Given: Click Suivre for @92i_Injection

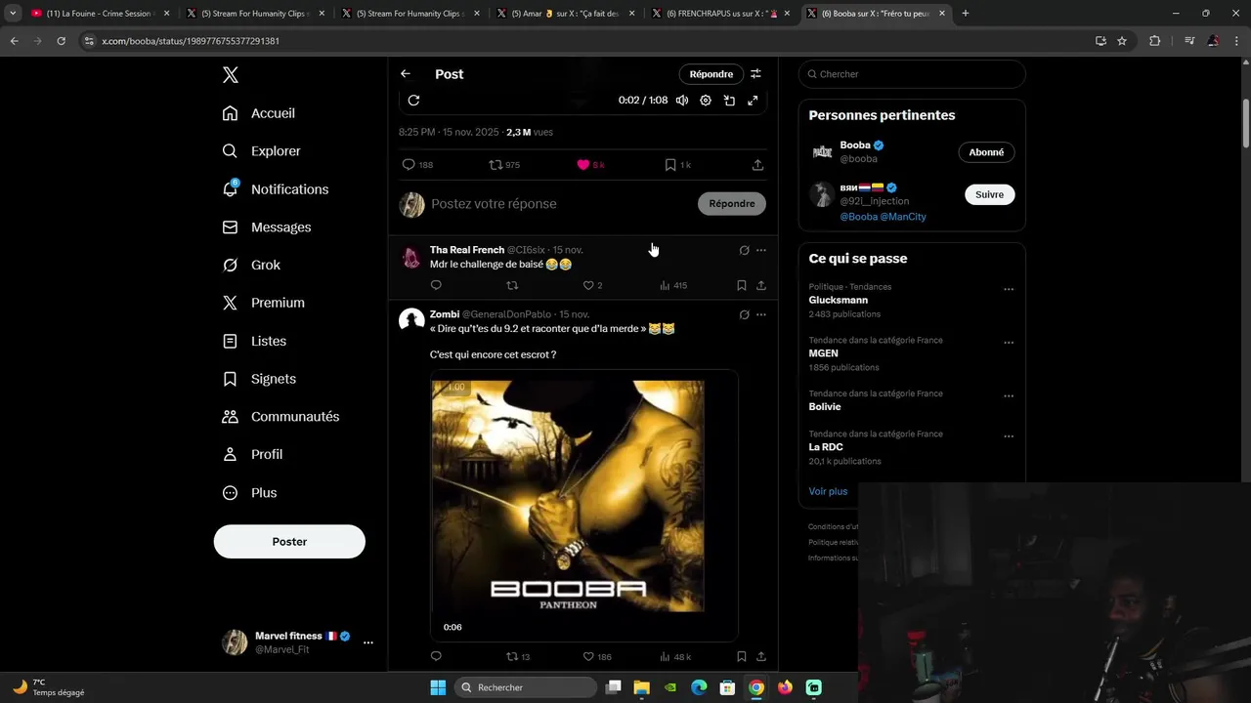Looking at the screenshot, I should tap(989, 194).
